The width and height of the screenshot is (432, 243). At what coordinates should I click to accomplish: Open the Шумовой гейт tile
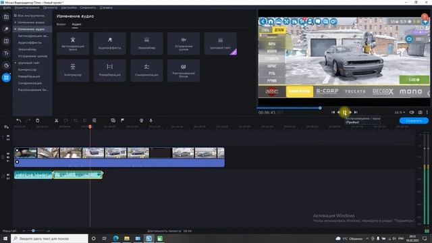pos(221,43)
